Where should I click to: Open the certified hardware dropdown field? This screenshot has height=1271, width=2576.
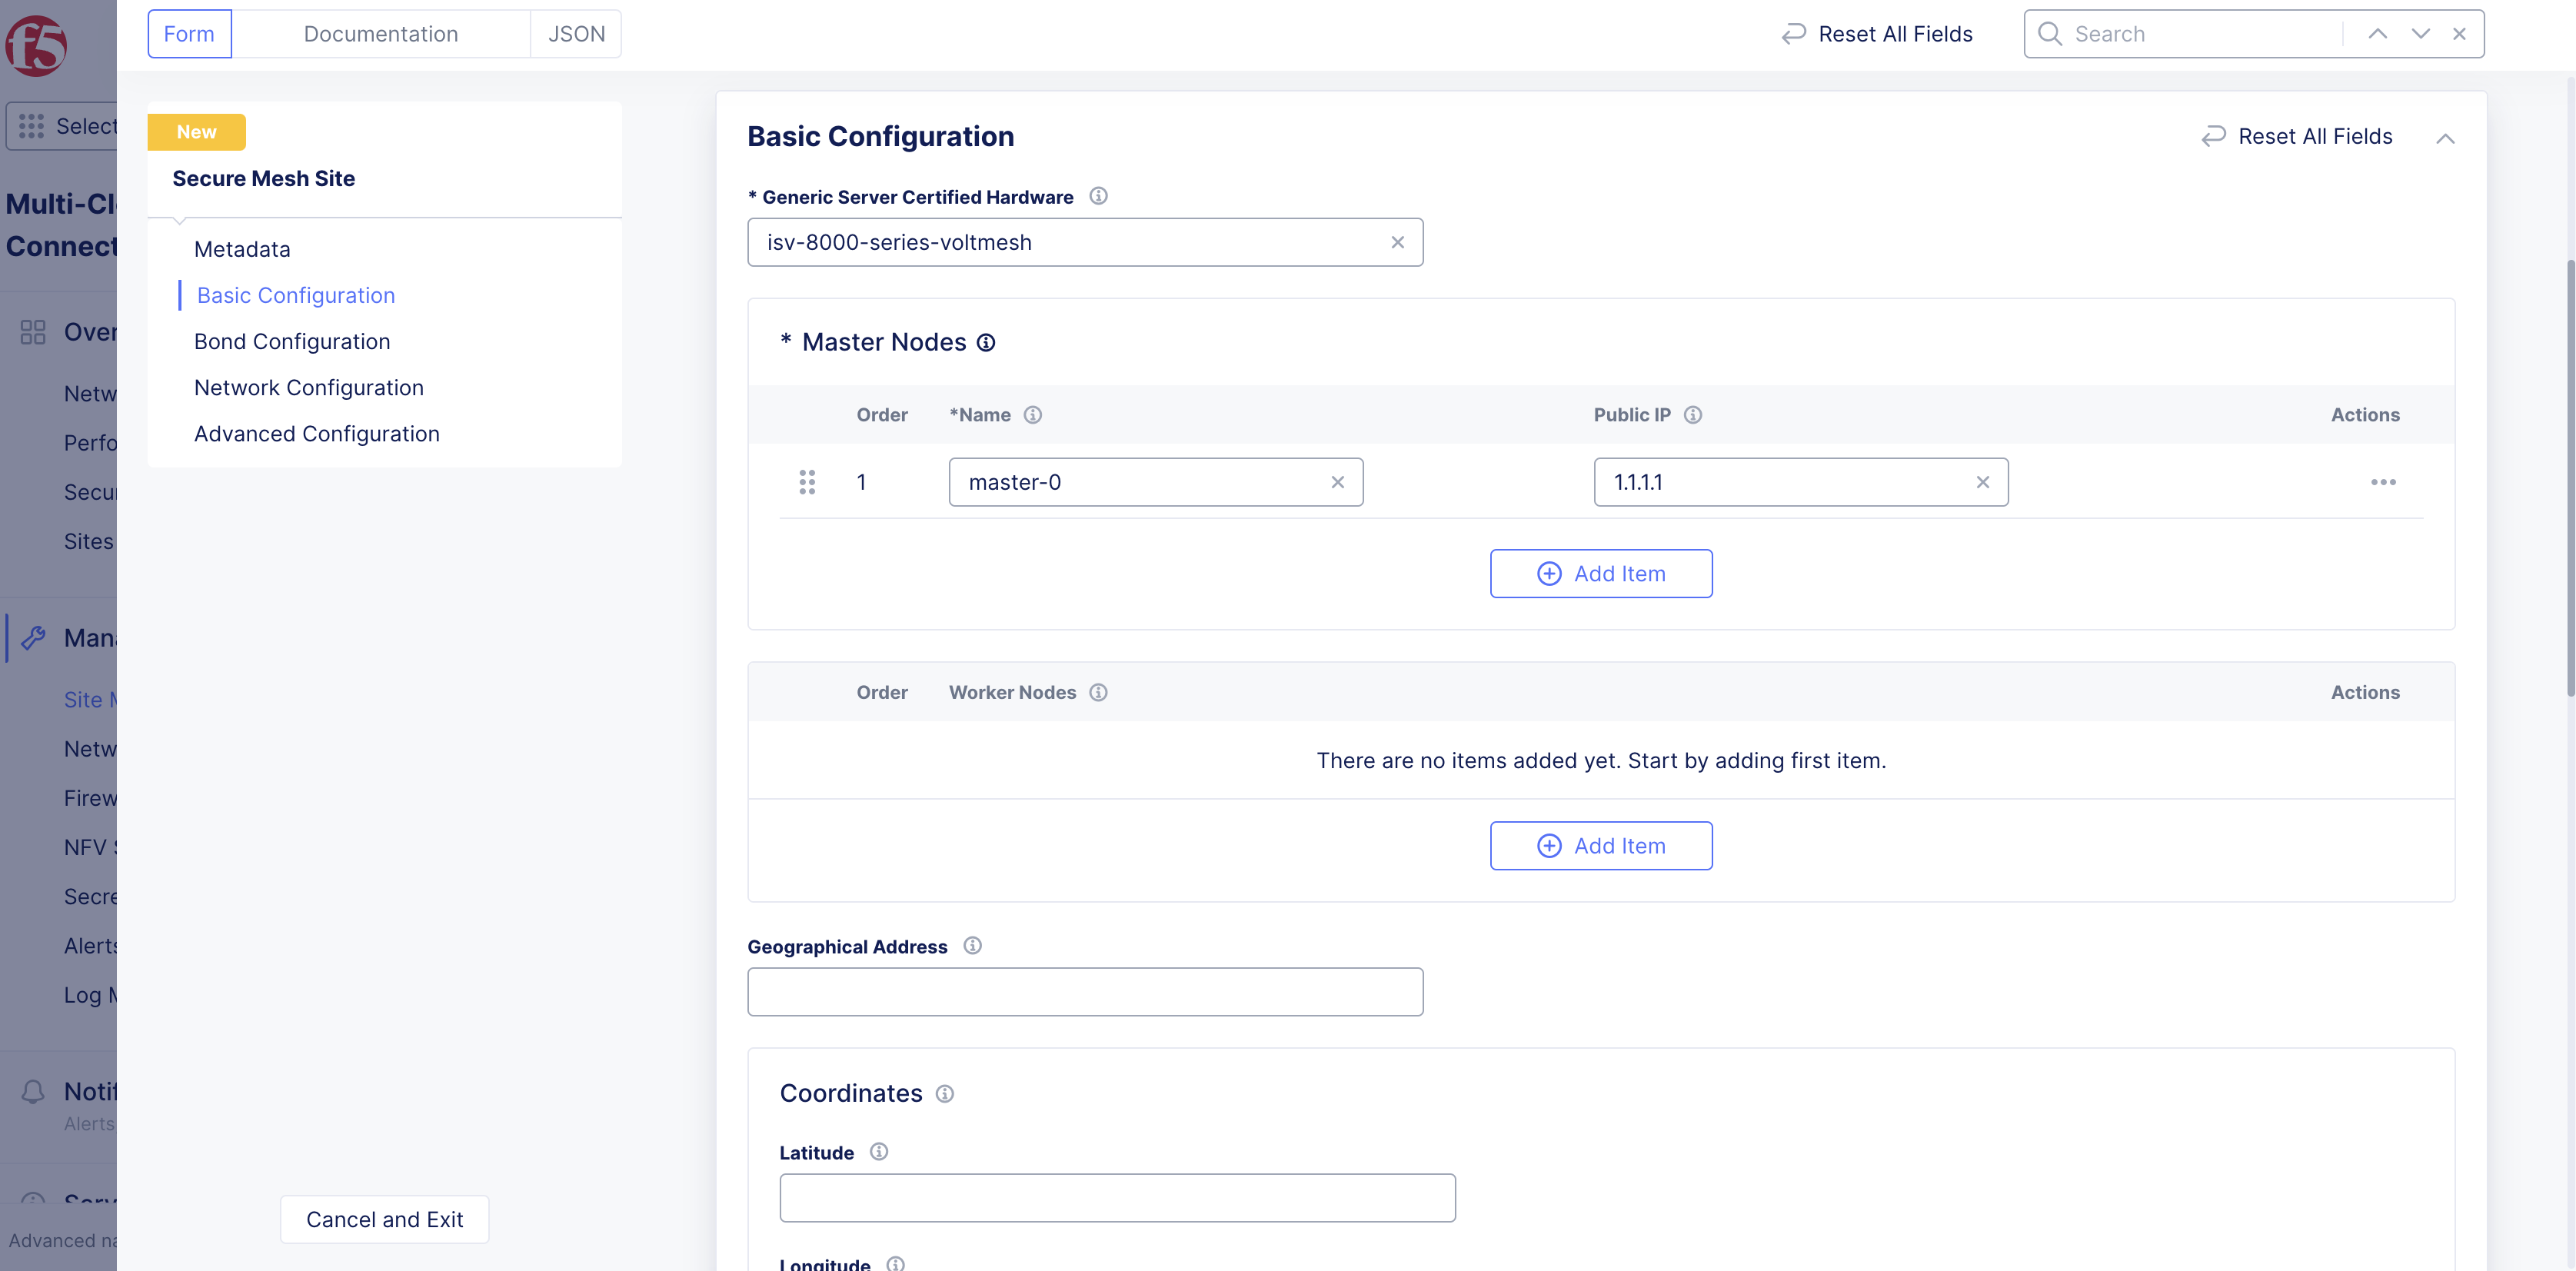[1070, 243]
